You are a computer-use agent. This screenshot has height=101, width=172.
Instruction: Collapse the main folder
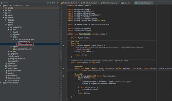[9, 30]
